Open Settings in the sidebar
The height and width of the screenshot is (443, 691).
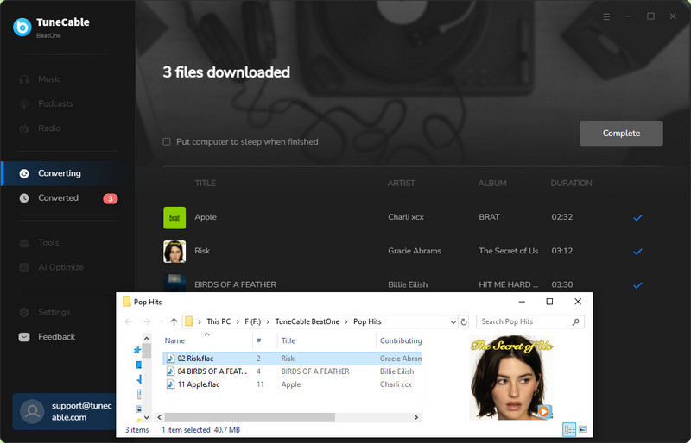point(54,312)
